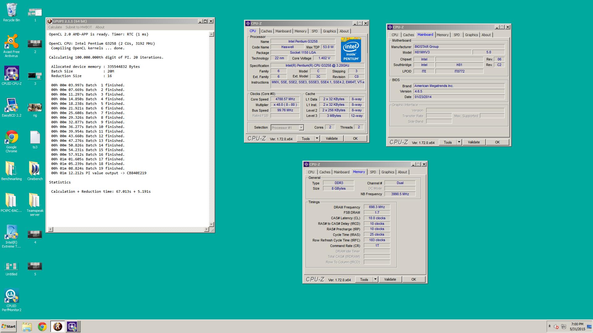
Task: Click Tools button in CPU window
Action: (306, 139)
